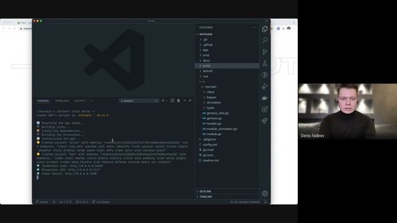Viewport: 397px width, 223px height.
Task: Click Live Share in the status bar
Action: [100, 202]
